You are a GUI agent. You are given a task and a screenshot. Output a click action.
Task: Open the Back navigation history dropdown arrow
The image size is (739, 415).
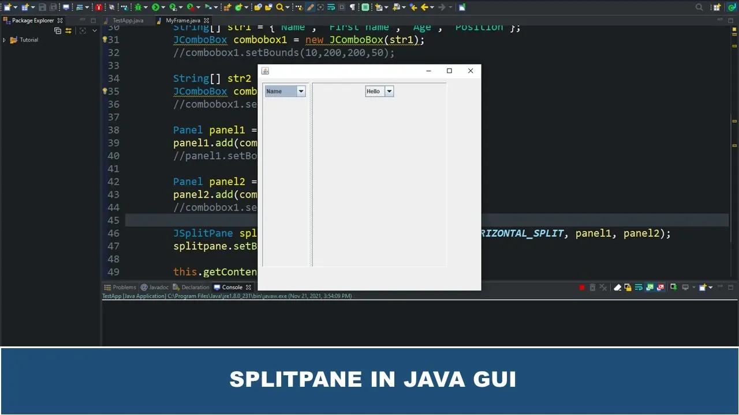(432, 7)
